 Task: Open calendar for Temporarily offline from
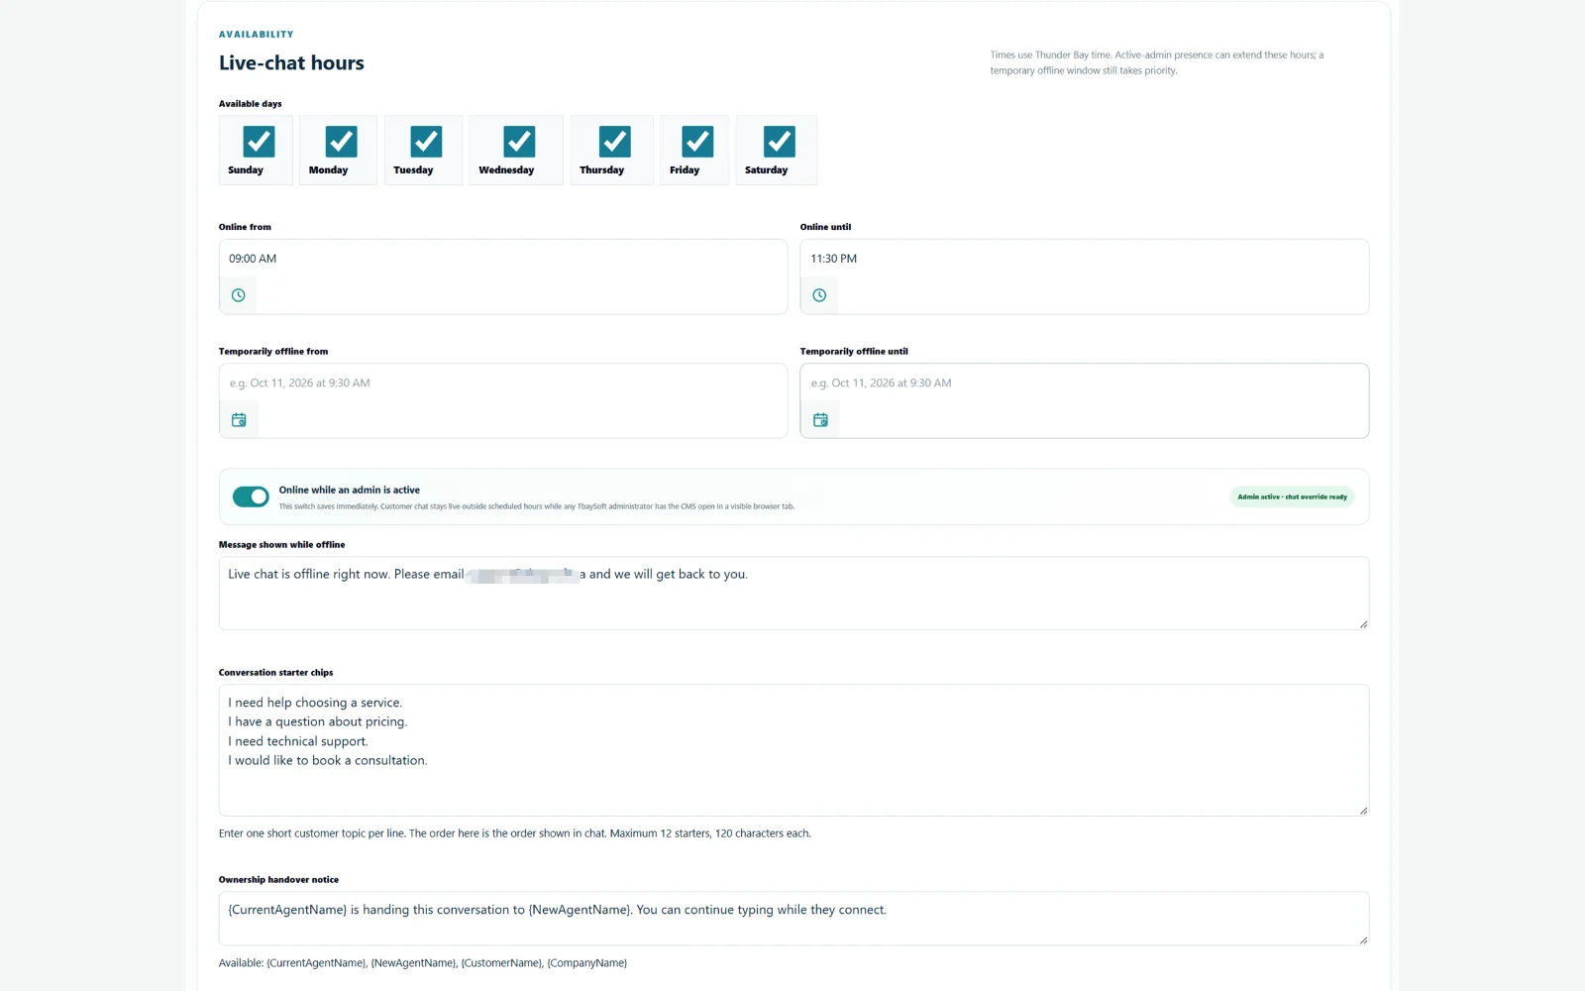(239, 420)
